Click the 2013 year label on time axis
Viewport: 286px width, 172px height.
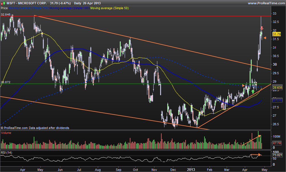[x=191, y=170]
